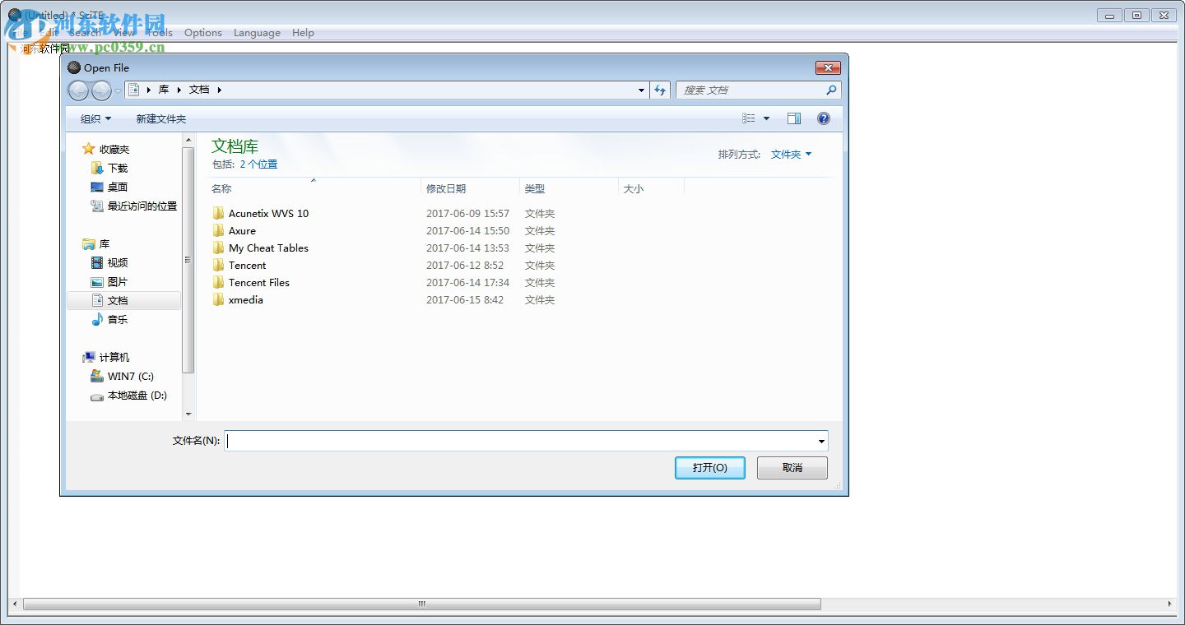Sort files by the 类型 column header
1185x625 pixels.
[569, 188]
